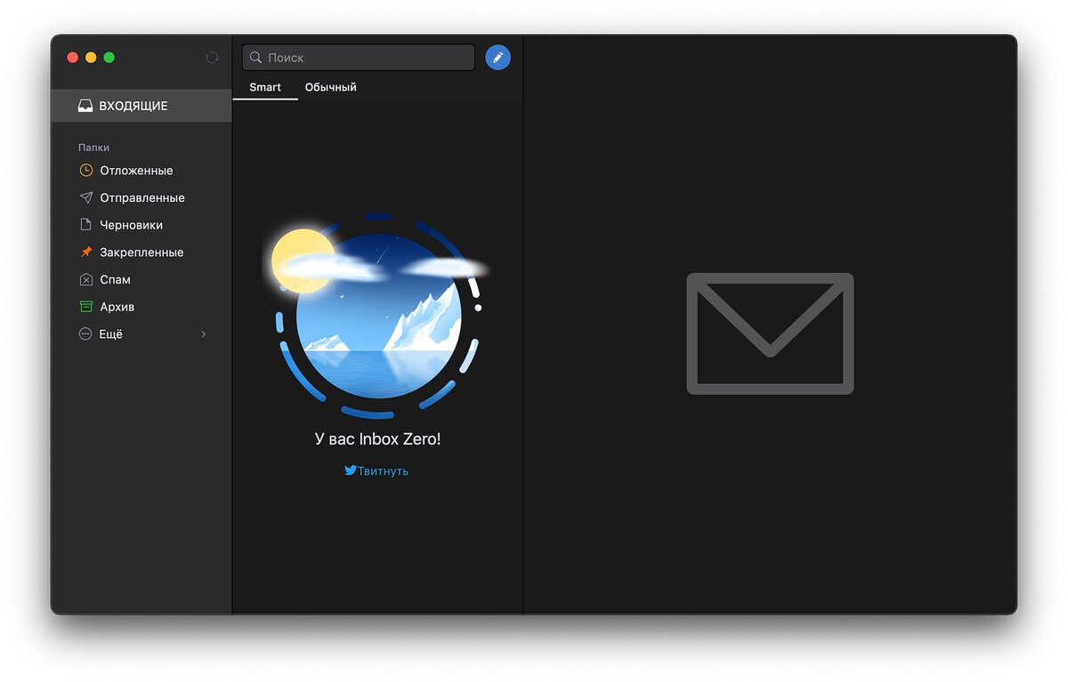
Task: Click the orange pin icon for Закрепленные
Action: 85,252
